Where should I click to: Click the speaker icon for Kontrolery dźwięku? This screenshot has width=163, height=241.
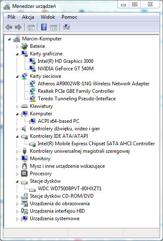[x=24, y=129]
